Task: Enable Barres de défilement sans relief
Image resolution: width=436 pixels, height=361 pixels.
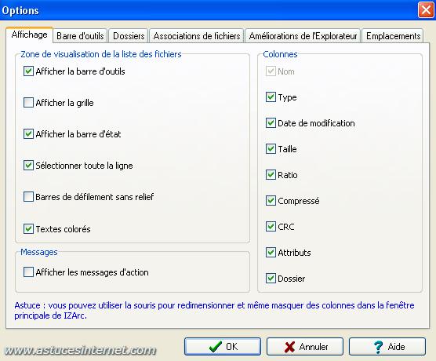Action: [28, 197]
